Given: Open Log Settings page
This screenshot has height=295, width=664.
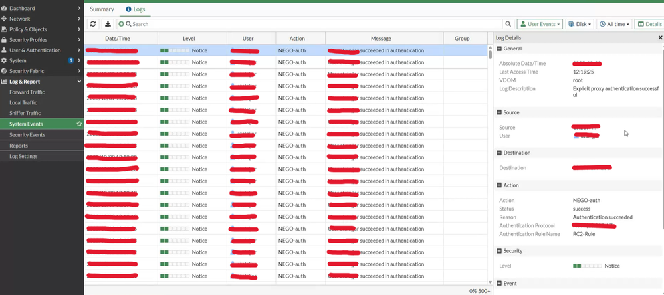Looking at the screenshot, I should coord(23,156).
